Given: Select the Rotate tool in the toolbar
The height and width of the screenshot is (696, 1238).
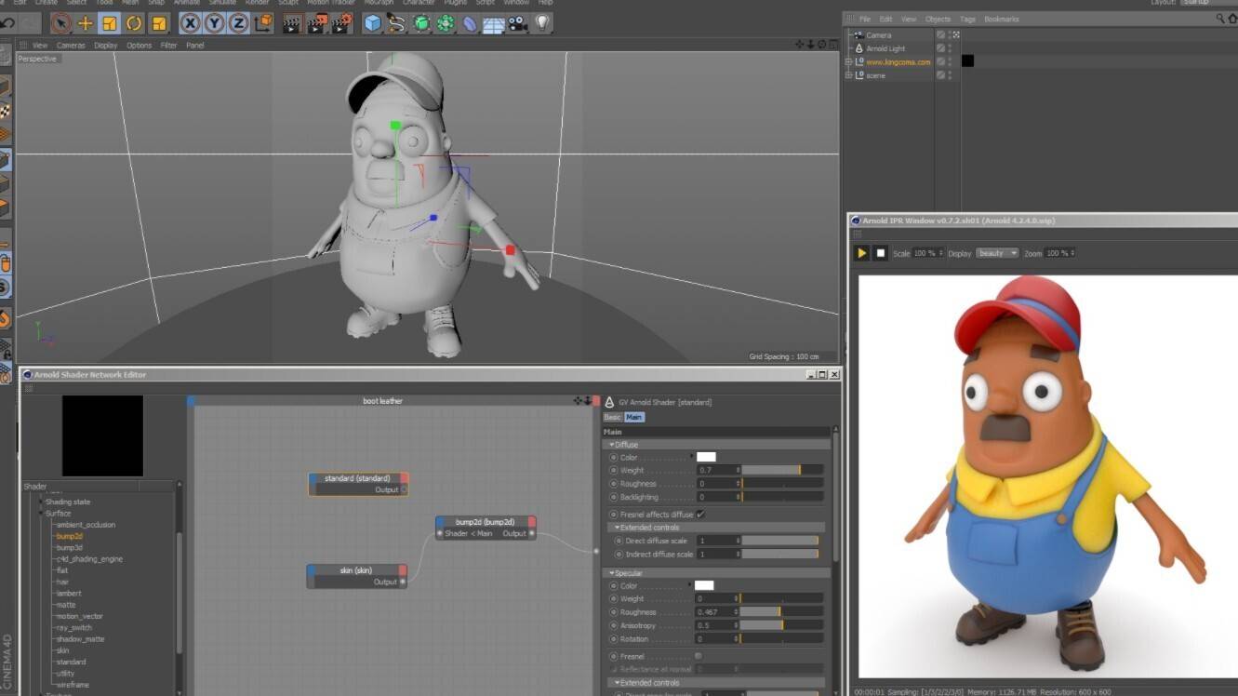Looking at the screenshot, I should [133, 23].
